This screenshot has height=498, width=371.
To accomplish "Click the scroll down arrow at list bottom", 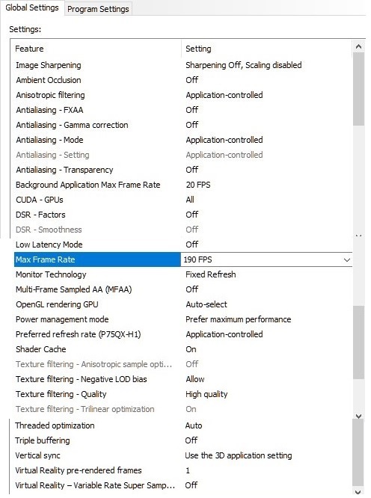I will click(358, 492).
